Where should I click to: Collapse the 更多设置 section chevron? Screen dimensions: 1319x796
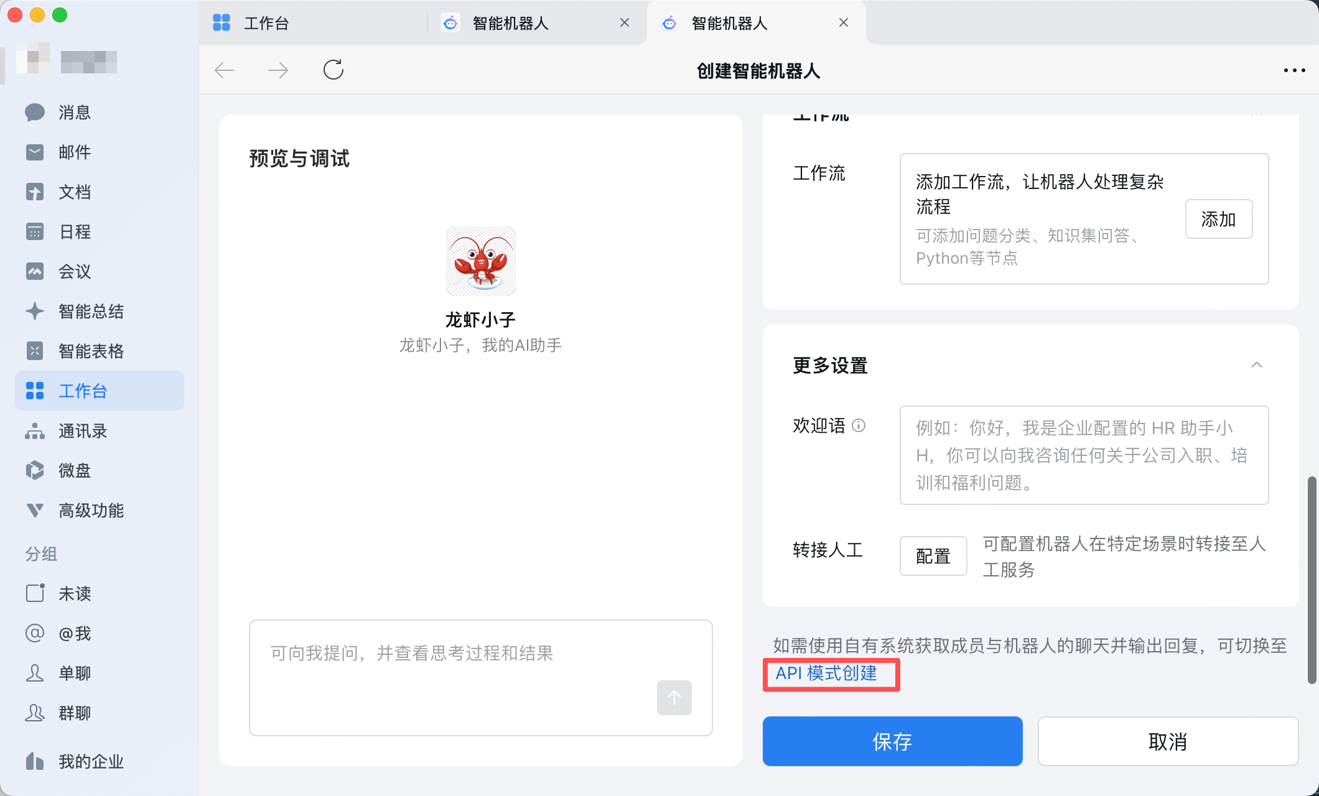tap(1256, 365)
